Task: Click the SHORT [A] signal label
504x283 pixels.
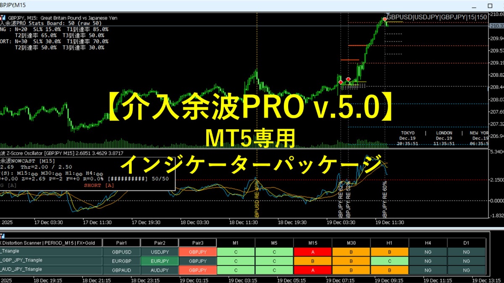Action: [x=98, y=185]
